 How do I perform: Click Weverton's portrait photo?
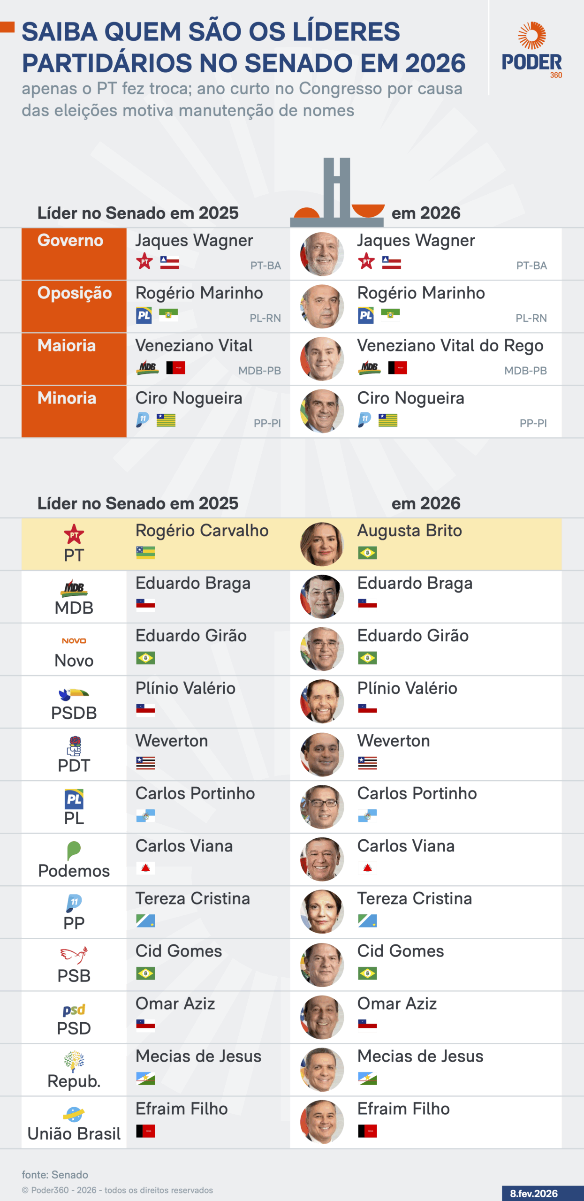point(322,754)
